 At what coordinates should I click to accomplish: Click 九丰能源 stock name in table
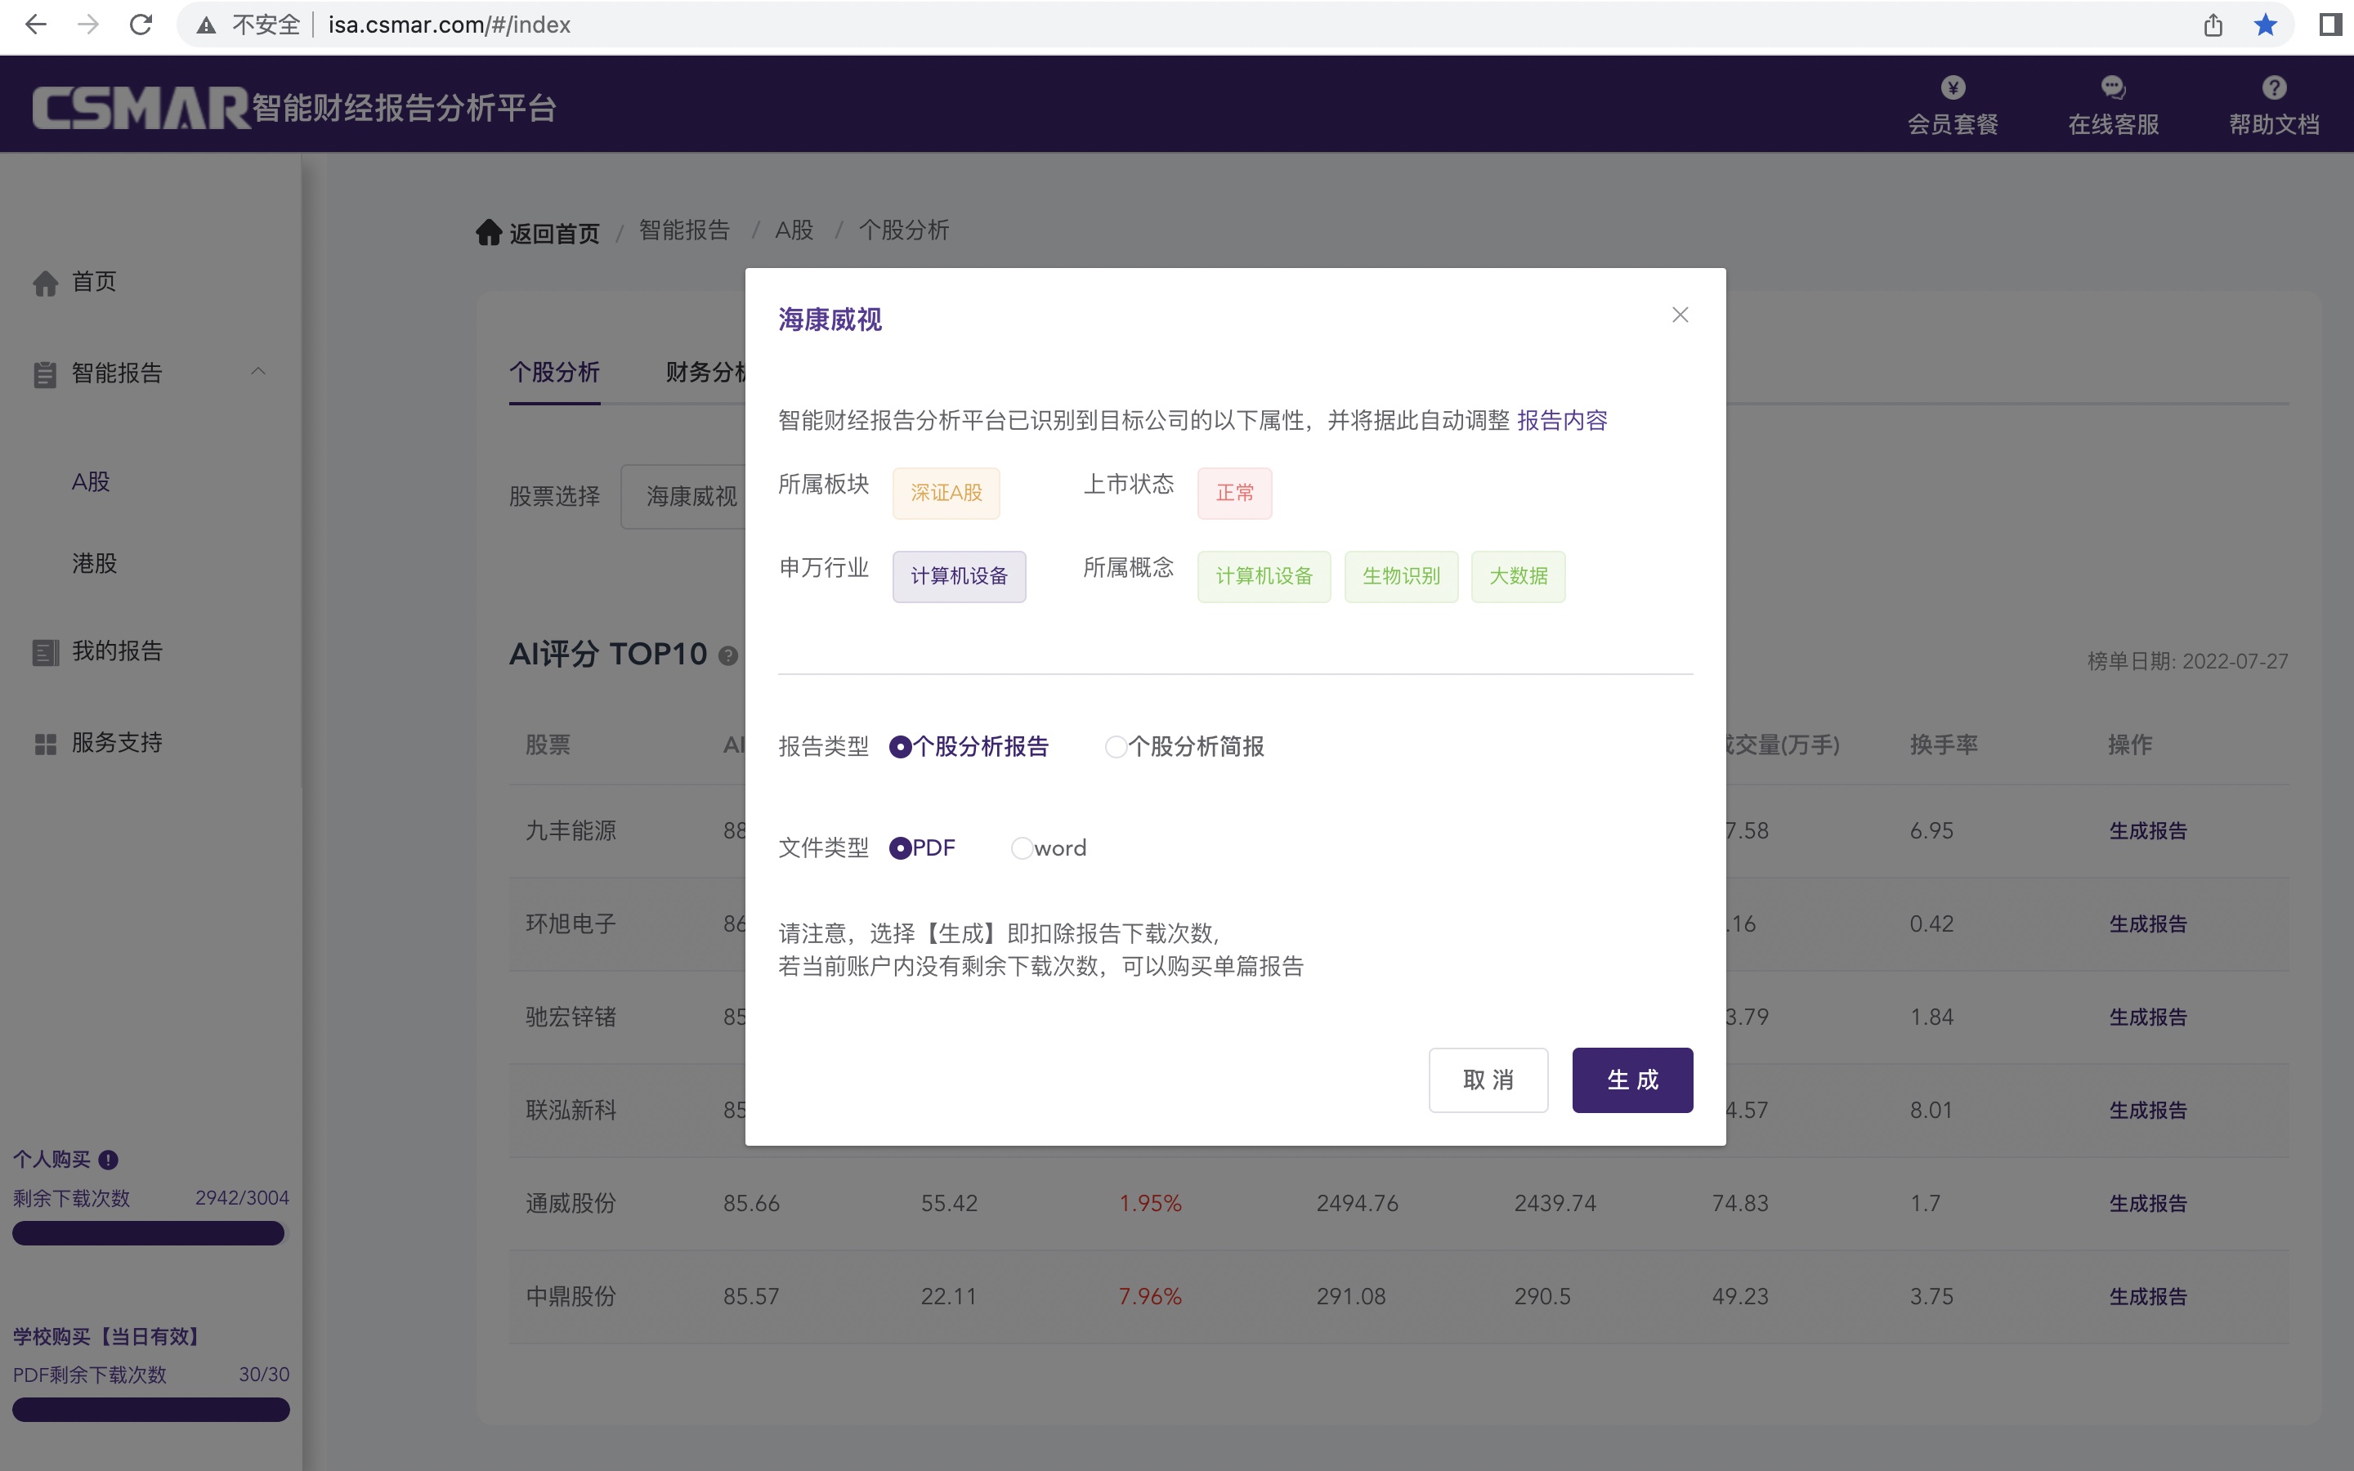coord(571,831)
